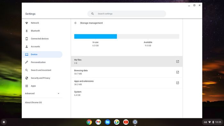Click the laptop icon for Device
This screenshot has height=126, width=224.
point(27,54)
